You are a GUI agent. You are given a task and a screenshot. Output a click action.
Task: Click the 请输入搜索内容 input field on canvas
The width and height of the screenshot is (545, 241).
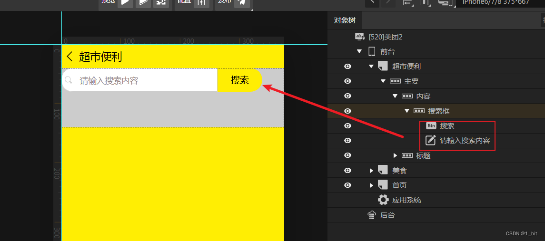coord(139,80)
